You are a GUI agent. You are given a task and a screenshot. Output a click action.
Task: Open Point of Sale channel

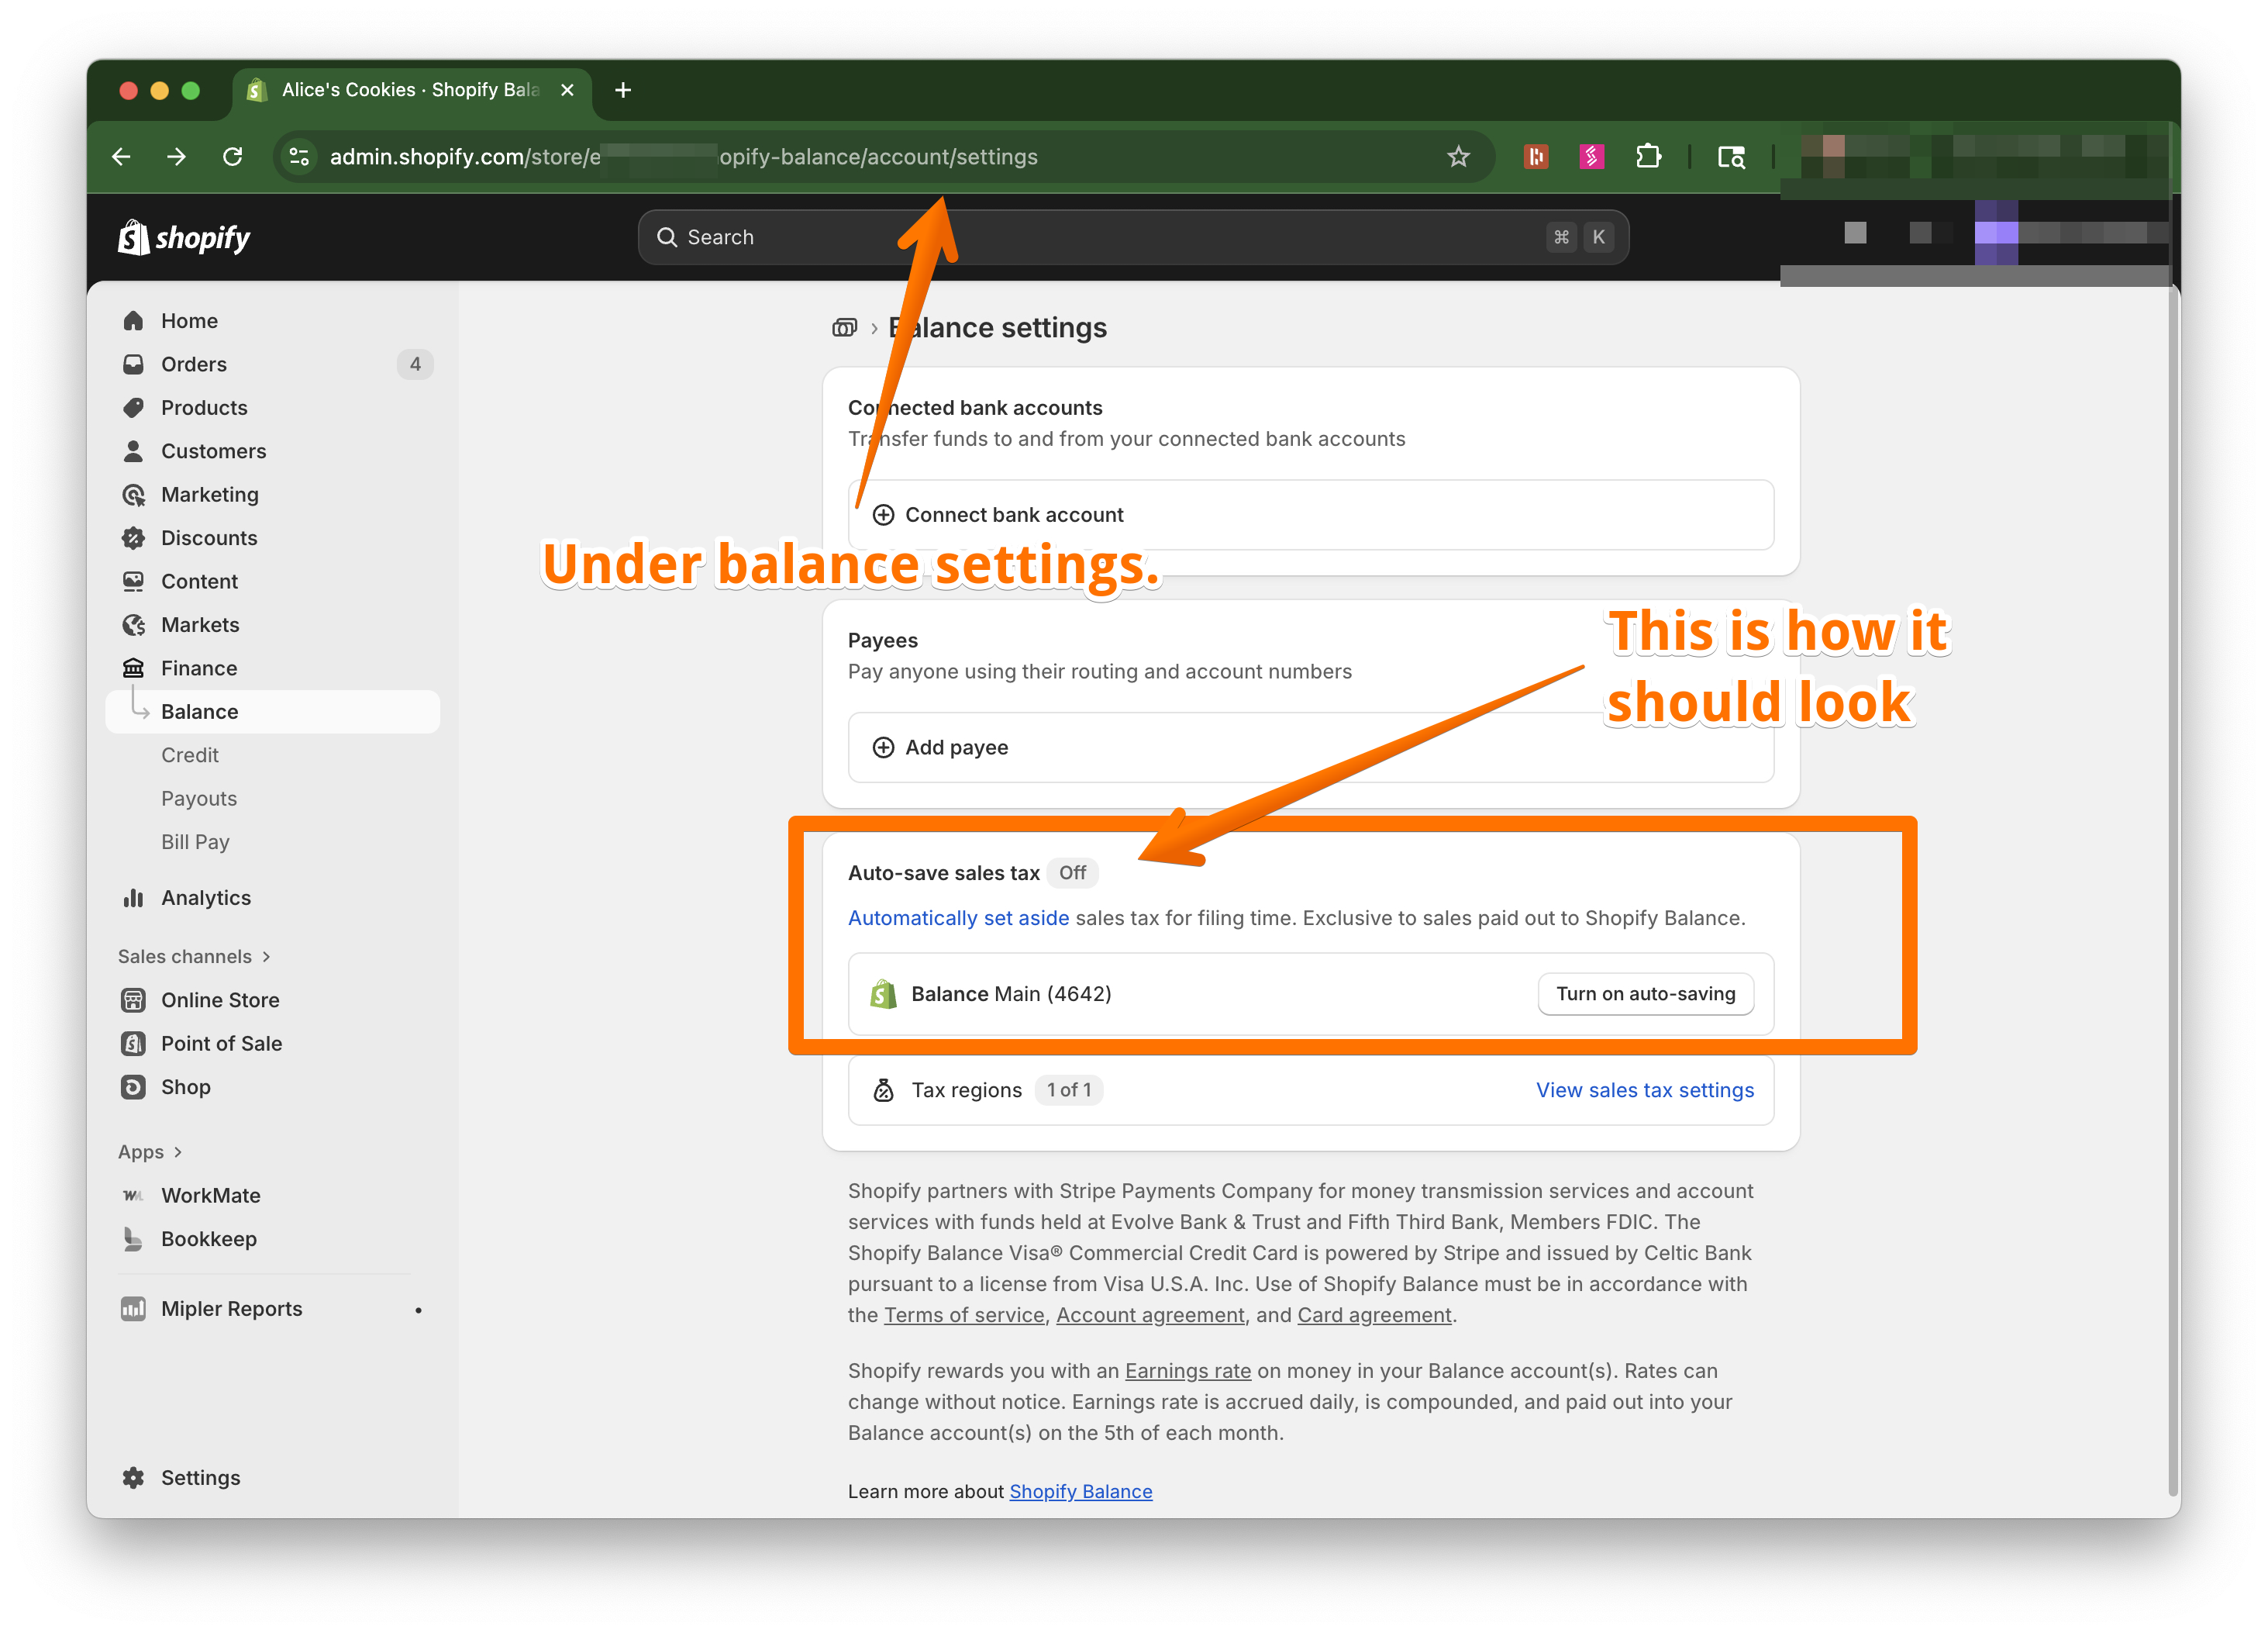click(x=220, y=1044)
